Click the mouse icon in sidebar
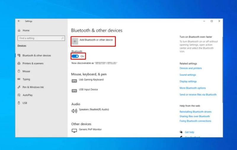This screenshot has width=237, height=150. [19, 71]
